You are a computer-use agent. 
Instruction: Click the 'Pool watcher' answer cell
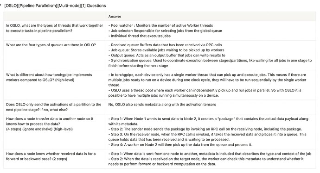tap(211, 31)
